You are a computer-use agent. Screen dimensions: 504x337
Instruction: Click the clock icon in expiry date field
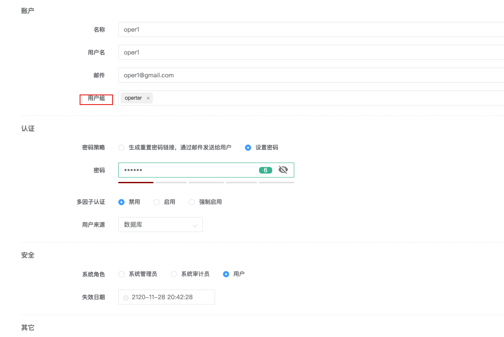126,298
